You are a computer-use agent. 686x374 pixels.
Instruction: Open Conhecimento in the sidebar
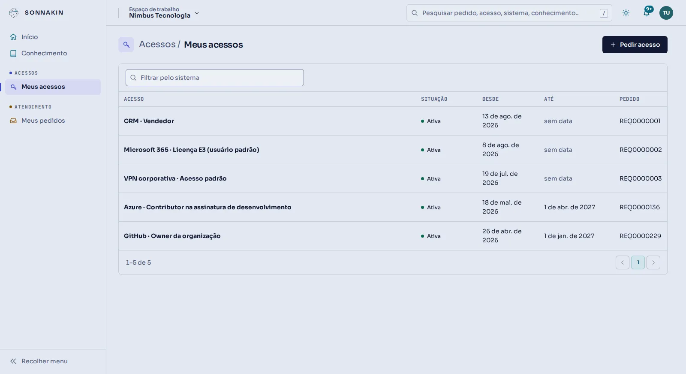click(x=53, y=53)
